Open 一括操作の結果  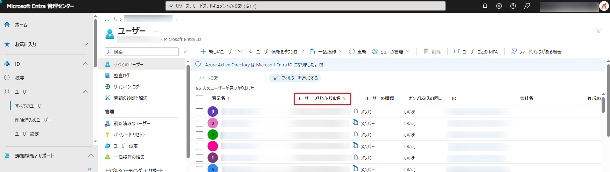pos(129,157)
